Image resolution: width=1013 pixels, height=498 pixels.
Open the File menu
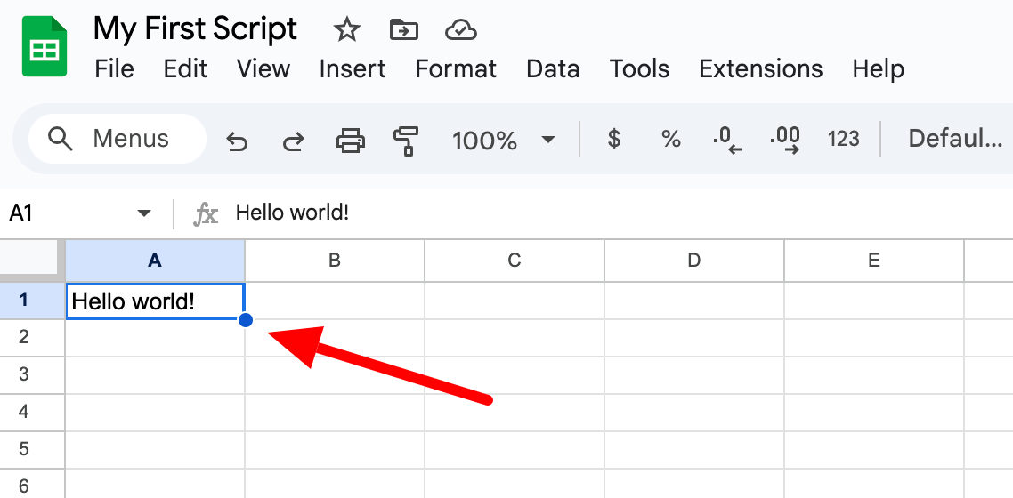(x=114, y=68)
